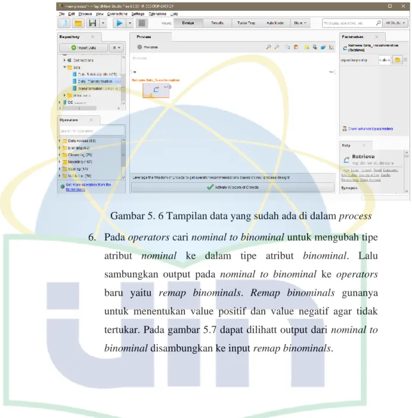Run the process with blue play button
The width and height of the screenshot is (412, 418).
tap(119, 23)
